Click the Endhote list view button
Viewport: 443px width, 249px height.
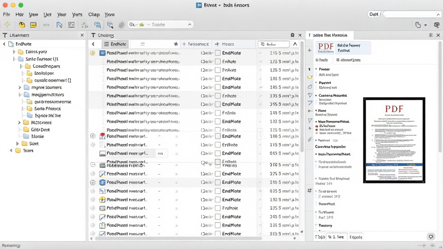[115, 44]
